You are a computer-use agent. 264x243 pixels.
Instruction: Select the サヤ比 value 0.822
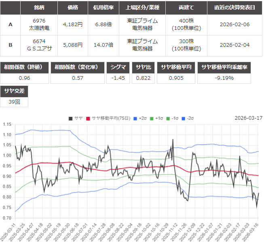[x=143, y=78]
